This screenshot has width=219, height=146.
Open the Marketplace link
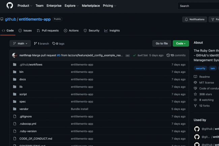[91, 6]
